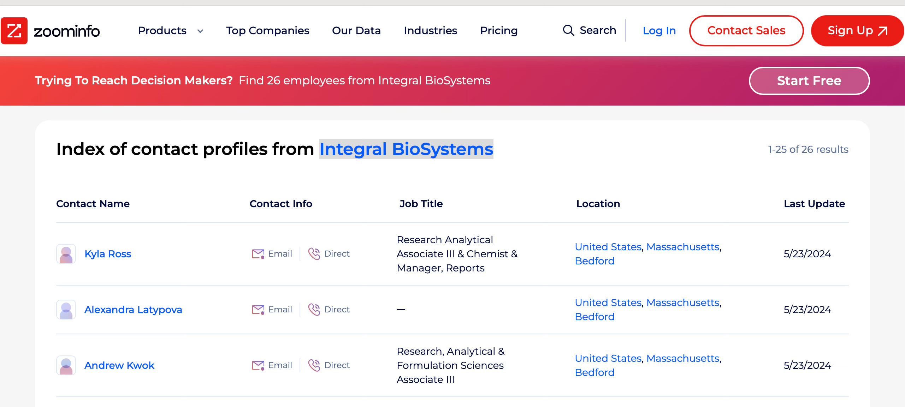Click the Contact Info column header
This screenshot has width=905, height=407.
pos(281,204)
